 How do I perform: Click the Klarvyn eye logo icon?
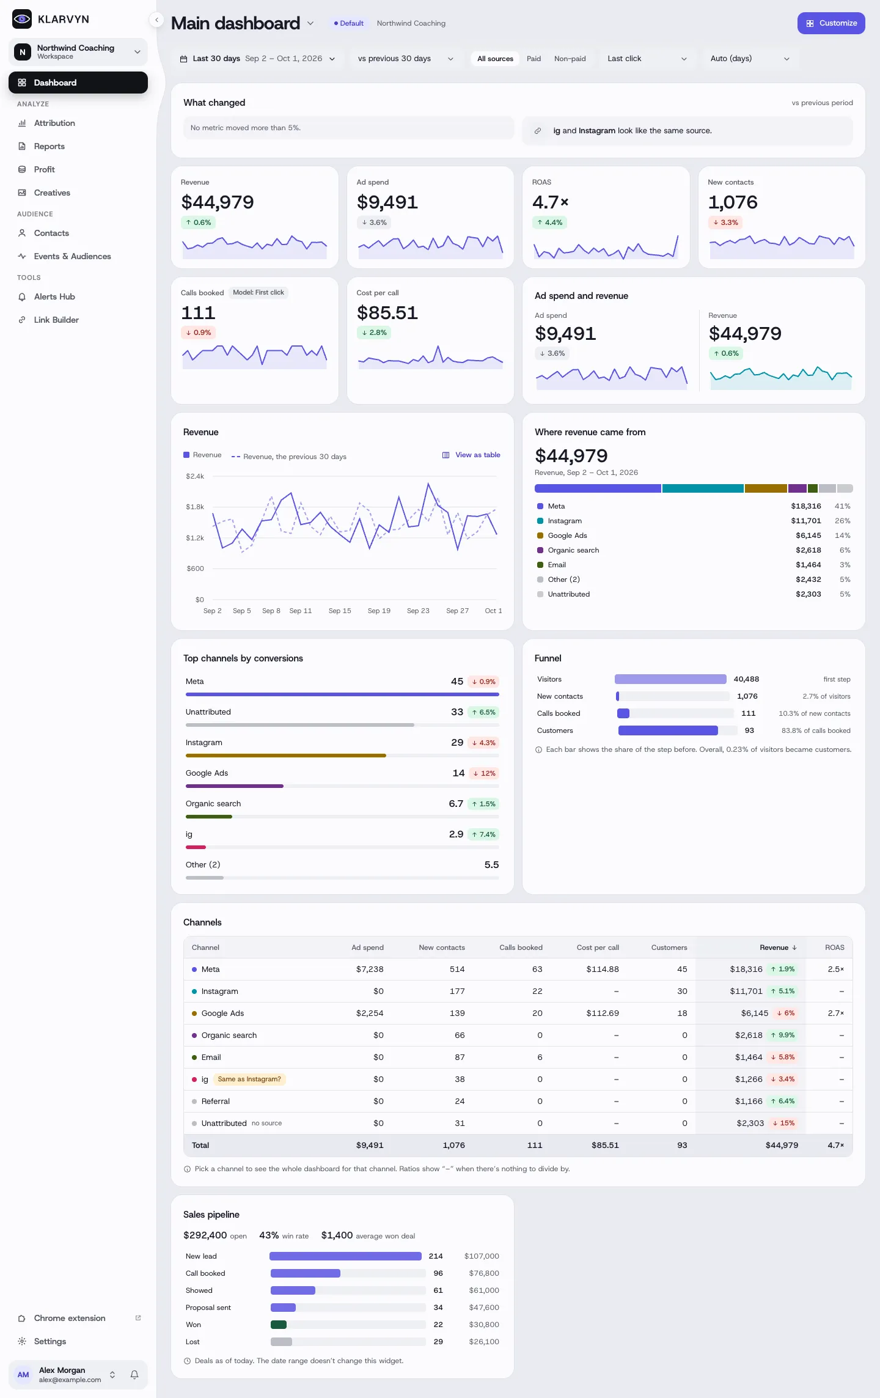[22, 19]
